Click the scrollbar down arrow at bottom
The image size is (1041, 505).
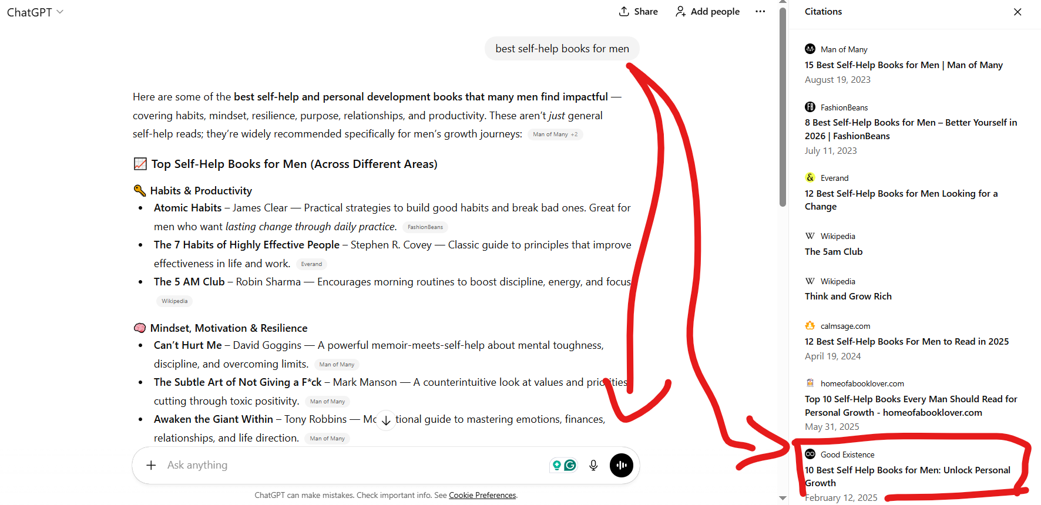(783, 498)
